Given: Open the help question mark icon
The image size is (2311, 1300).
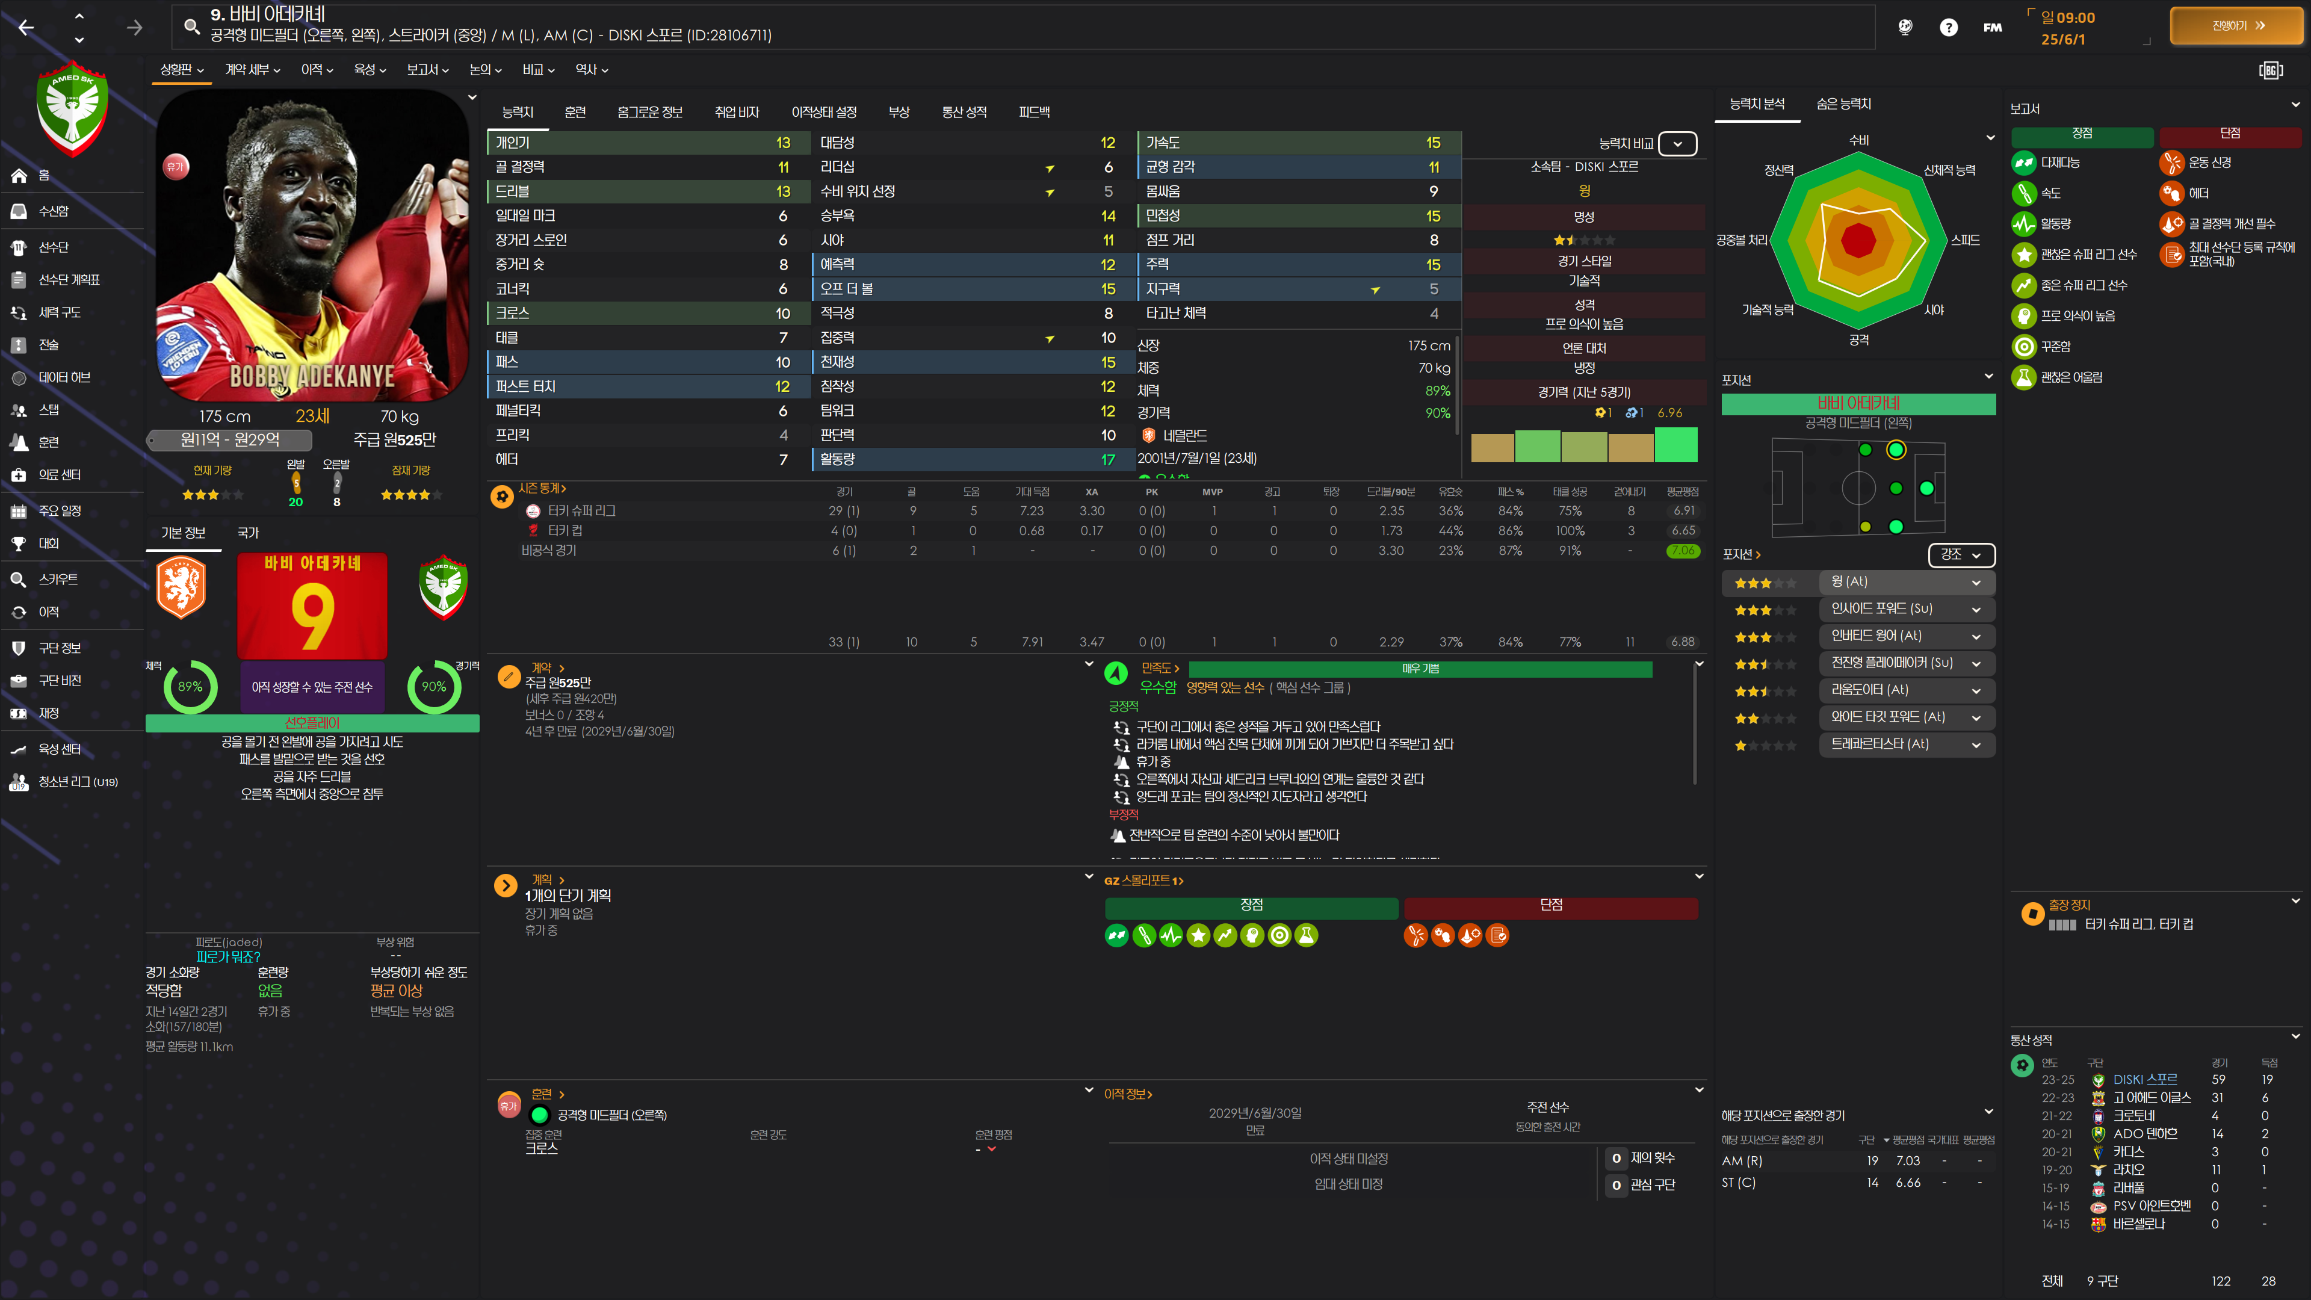Looking at the screenshot, I should click(1947, 27).
